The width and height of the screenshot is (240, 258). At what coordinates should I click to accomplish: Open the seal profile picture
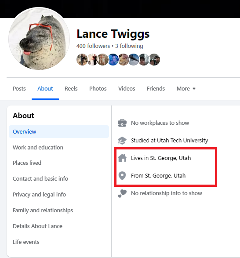tap(39, 39)
